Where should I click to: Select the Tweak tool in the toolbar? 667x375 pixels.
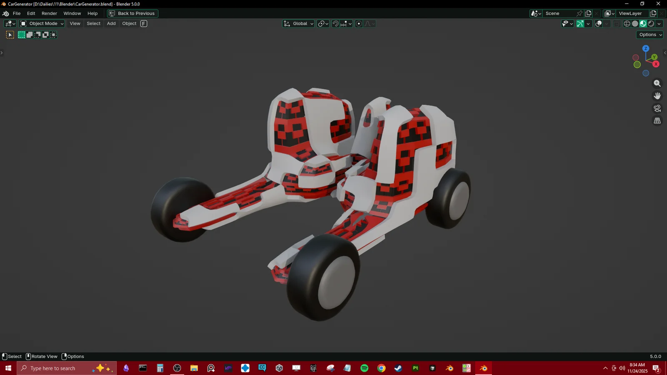tap(10, 35)
